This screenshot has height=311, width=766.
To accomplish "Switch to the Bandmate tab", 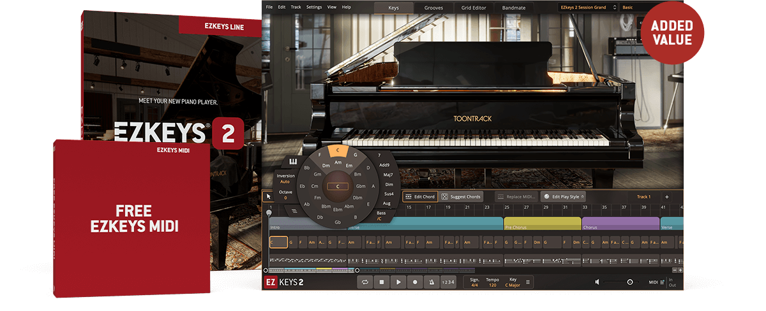I will tap(514, 8).
